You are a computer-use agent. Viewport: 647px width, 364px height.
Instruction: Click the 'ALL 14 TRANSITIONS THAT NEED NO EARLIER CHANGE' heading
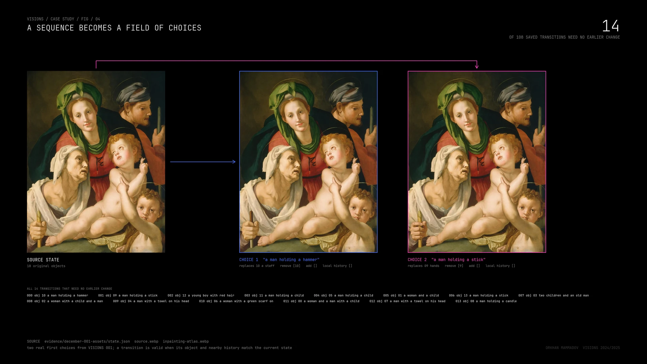point(69,289)
